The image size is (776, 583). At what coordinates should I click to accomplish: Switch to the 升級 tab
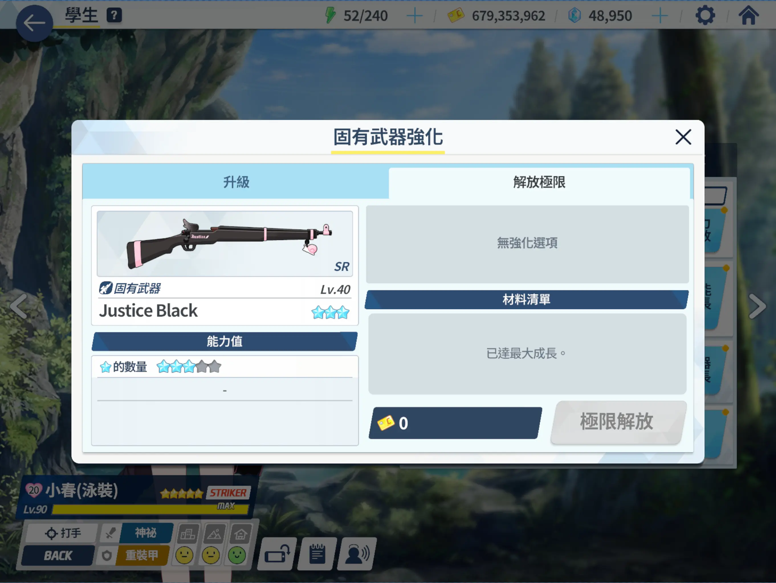pyautogui.click(x=236, y=182)
